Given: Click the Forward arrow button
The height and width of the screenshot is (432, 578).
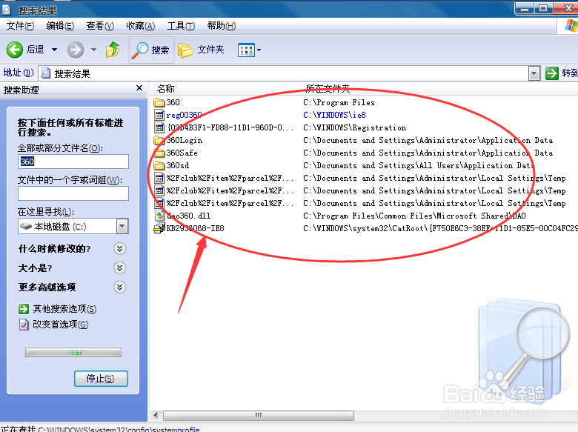Looking at the screenshot, I should pos(76,50).
